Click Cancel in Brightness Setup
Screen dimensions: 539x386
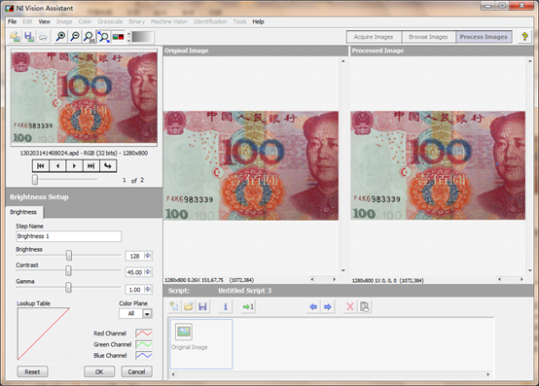tap(137, 371)
